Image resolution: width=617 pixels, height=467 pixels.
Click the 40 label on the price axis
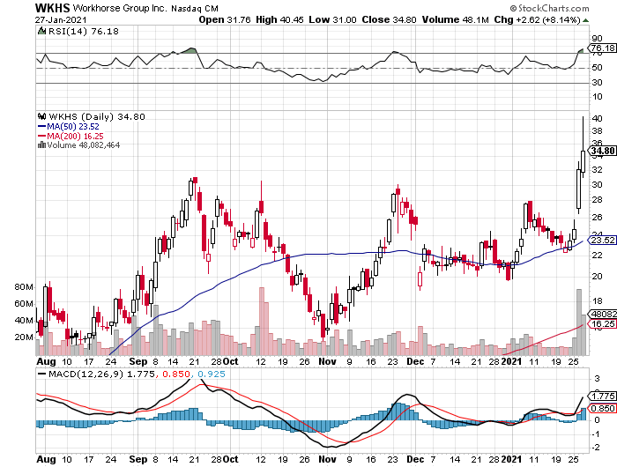pyautogui.click(x=597, y=118)
